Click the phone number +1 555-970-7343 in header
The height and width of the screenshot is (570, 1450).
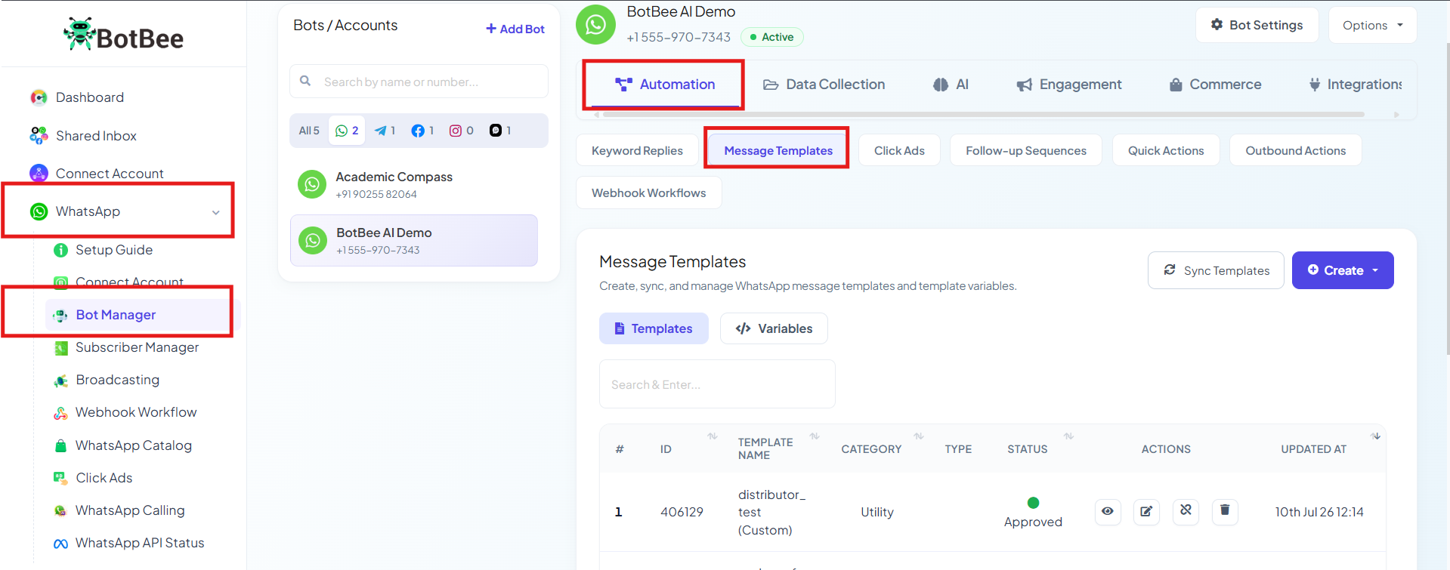click(679, 37)
